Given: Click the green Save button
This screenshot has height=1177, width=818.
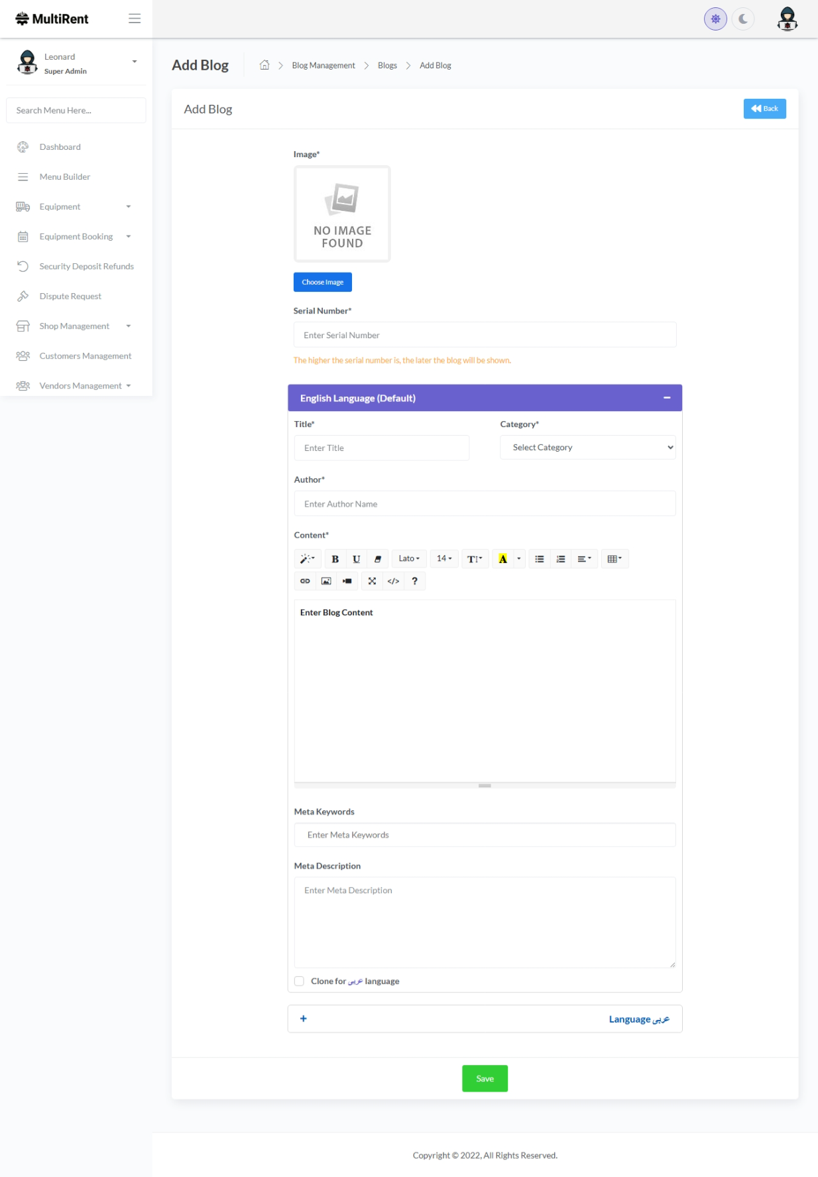Looking at the screenshot, I should point(485,1079).
